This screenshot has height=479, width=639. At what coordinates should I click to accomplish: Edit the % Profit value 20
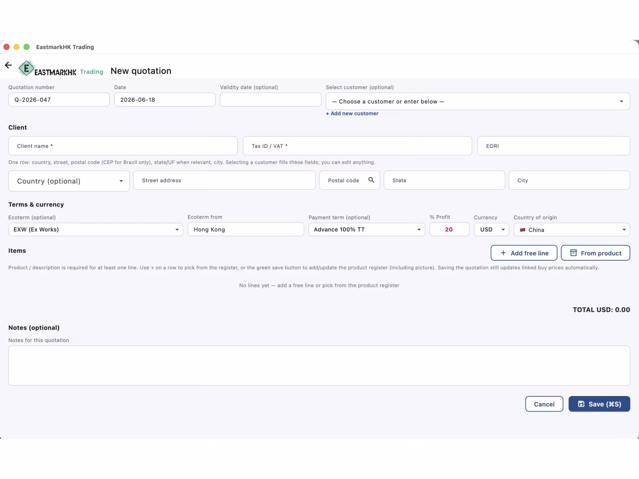click(x=449, y=230)
